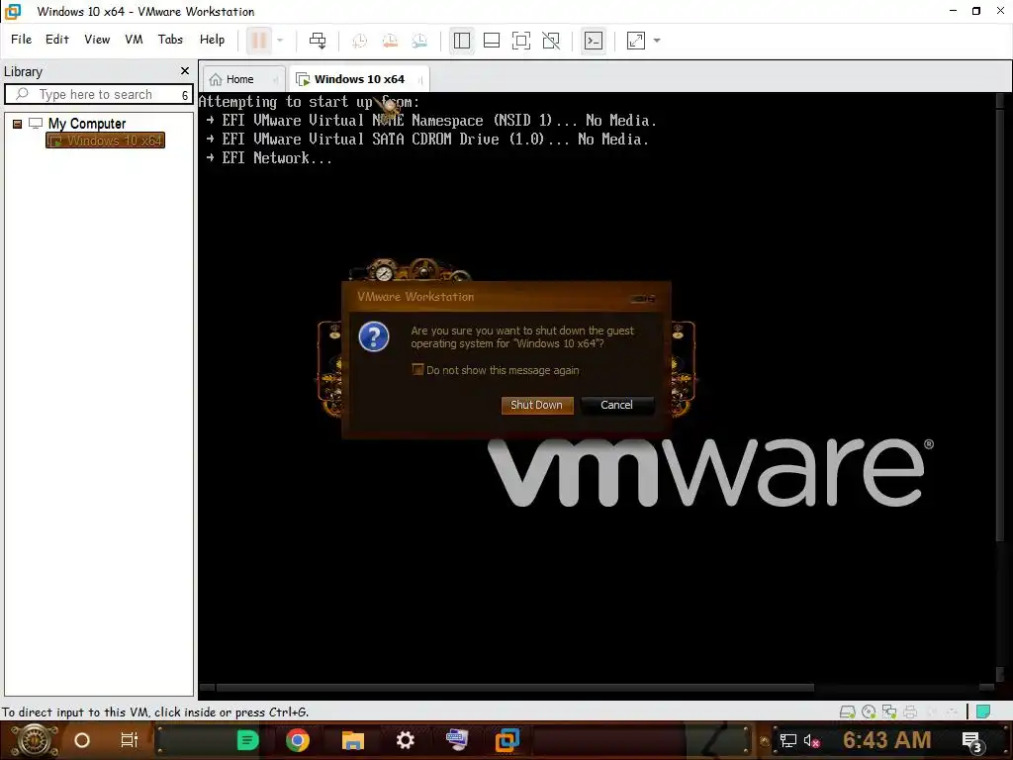Open File Explorer from taskbar
Screen dimensions: 1013x760
(353, 740)
